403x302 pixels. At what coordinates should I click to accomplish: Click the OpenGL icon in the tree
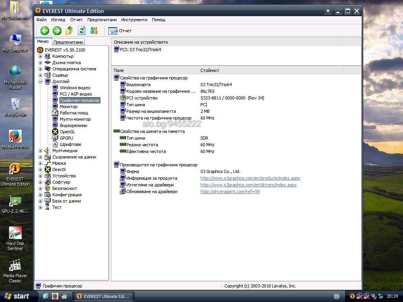tap(55, 132)
